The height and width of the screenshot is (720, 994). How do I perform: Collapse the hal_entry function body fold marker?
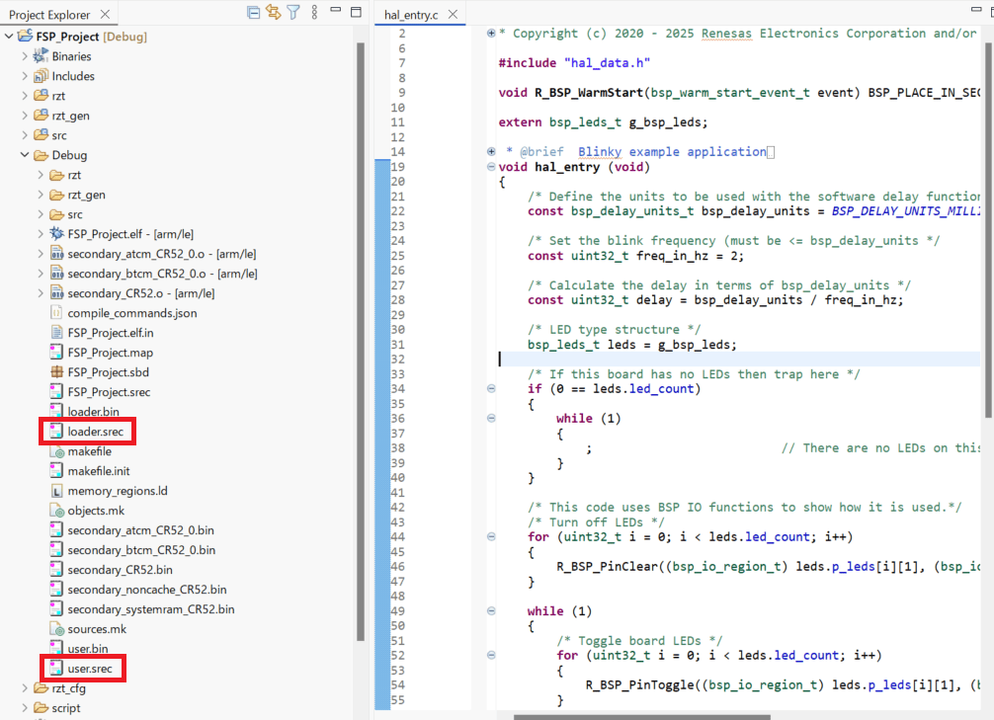coord(491,166)
